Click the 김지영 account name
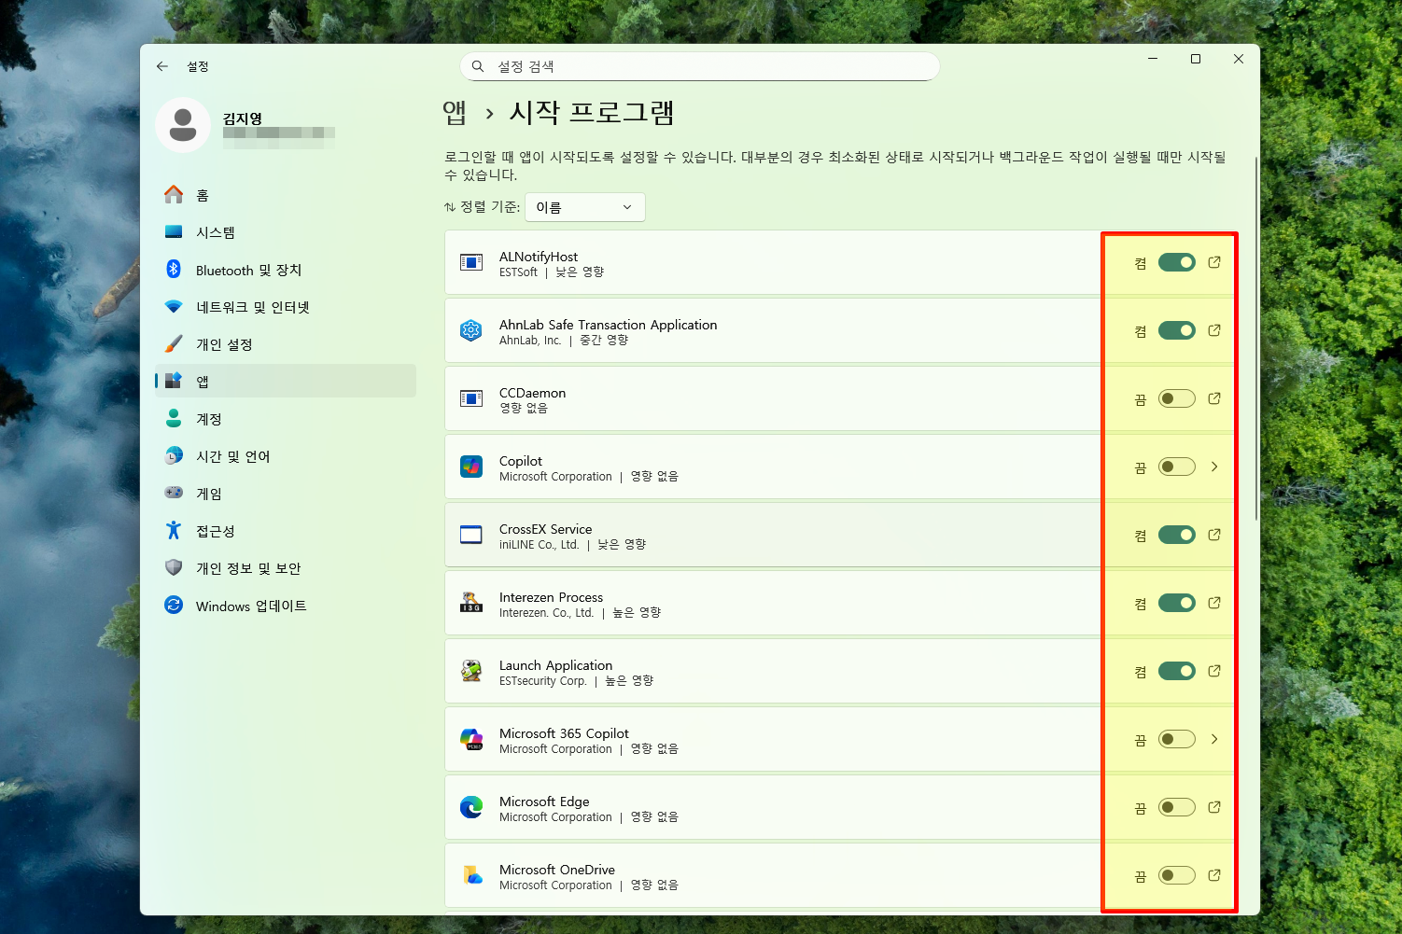The height and width of the screenshot is (934, 1402). click(x=243, y=118)
